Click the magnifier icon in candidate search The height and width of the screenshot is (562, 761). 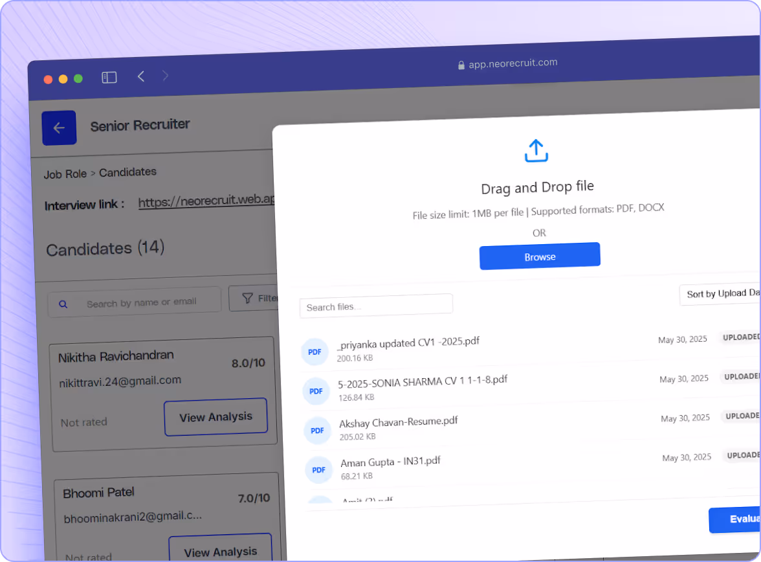(x=63, y=304)
